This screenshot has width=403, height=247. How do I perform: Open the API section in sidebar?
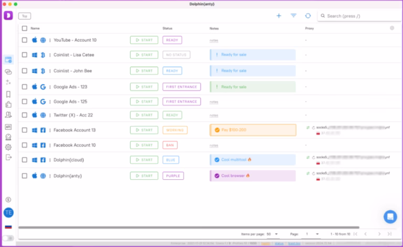pos(8,127)
